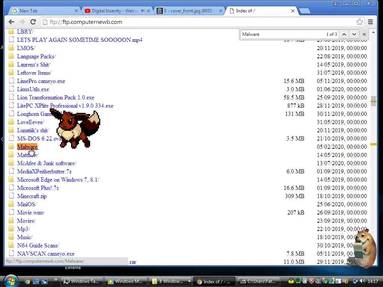This screenshot has height=287, width=383.
Task: Download LimePro.cameyo.exe
Action: (x=41, y=81)
